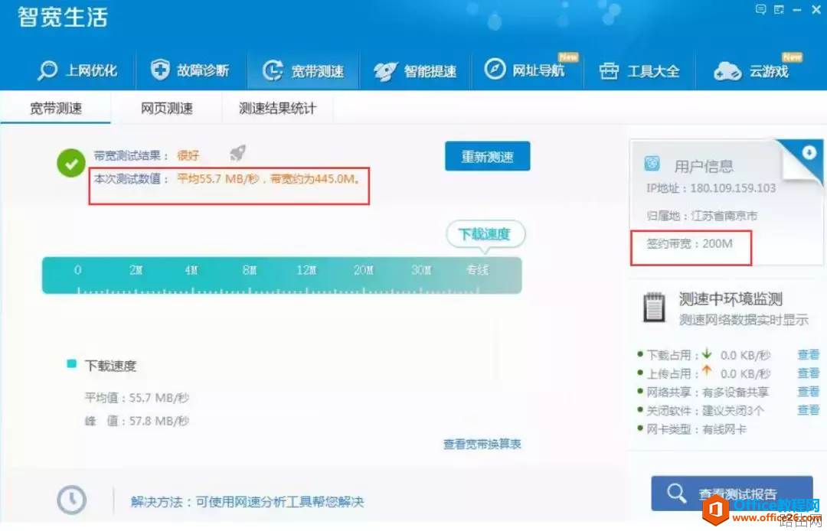Click the 签约带宽：200M text

(x=689, y=243)
